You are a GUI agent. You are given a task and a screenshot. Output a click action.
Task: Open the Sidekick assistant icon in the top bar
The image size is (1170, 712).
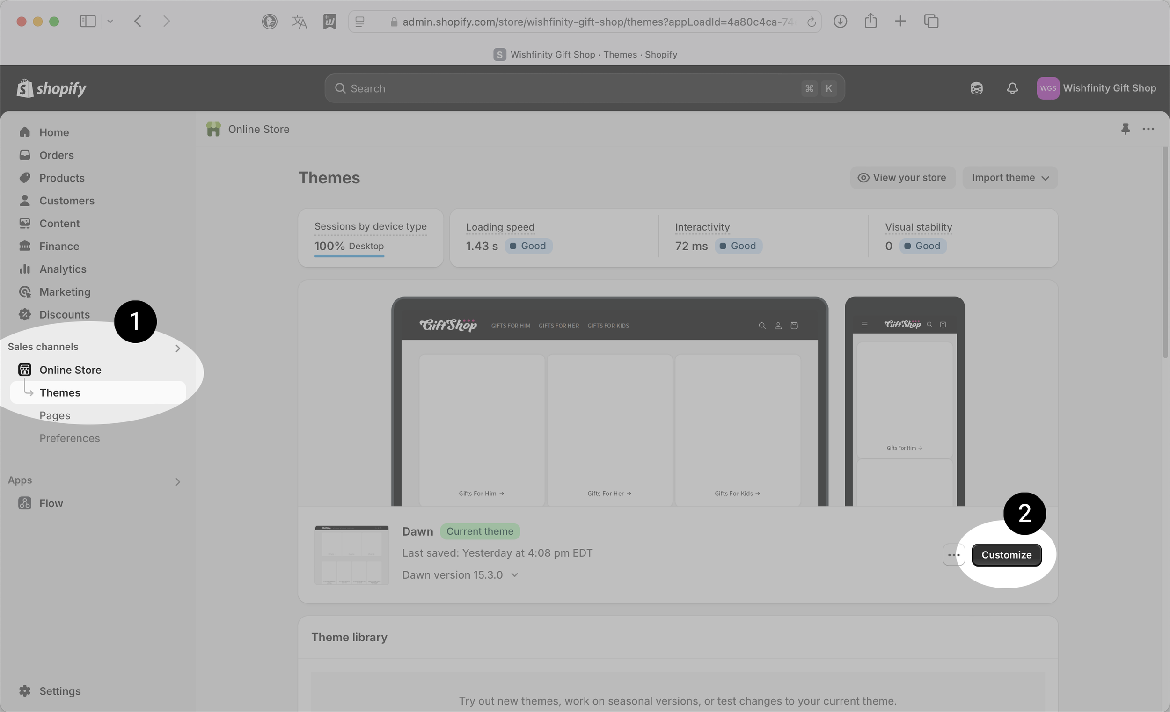(x=976, y=88)
